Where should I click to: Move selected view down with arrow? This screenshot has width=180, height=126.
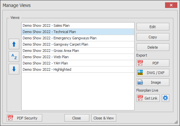point(14,69)
